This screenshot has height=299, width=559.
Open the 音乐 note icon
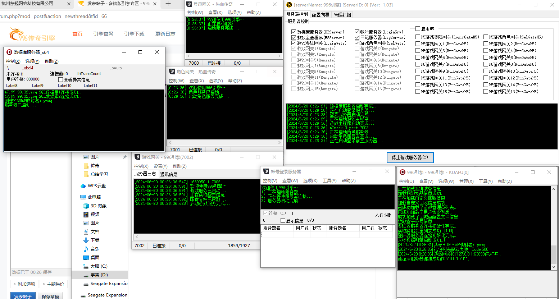click(86, 249)
